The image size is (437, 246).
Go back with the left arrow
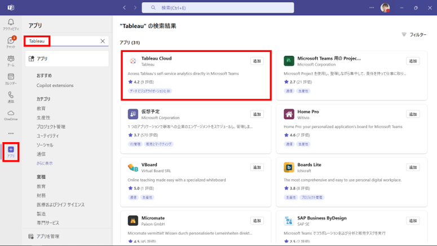tap(125, 7)
